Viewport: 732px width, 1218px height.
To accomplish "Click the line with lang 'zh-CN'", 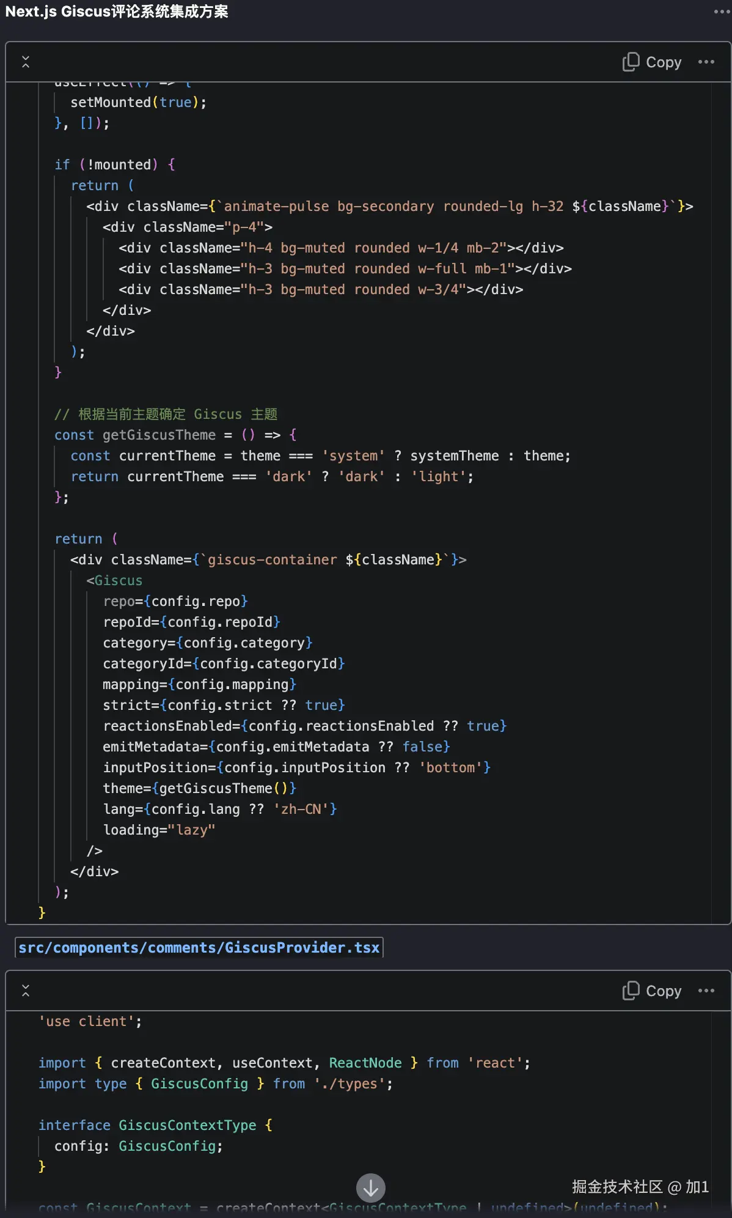I will pyautogui.click(x=220, y=809).
